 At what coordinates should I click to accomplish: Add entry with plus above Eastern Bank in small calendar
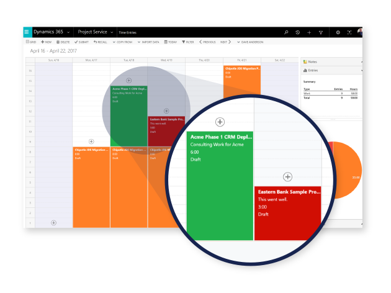(x=166, y=110)
